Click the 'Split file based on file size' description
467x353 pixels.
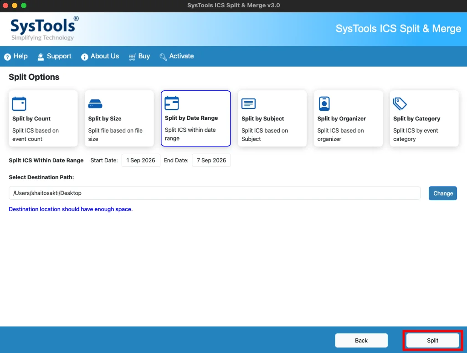coord(115,135)
